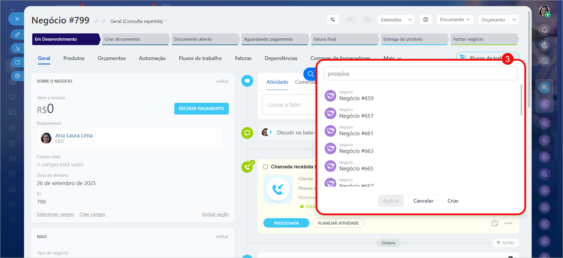This screenshot has width=563, height=258.
Task: Open the Documento dropdown
Action: (455, 20)
